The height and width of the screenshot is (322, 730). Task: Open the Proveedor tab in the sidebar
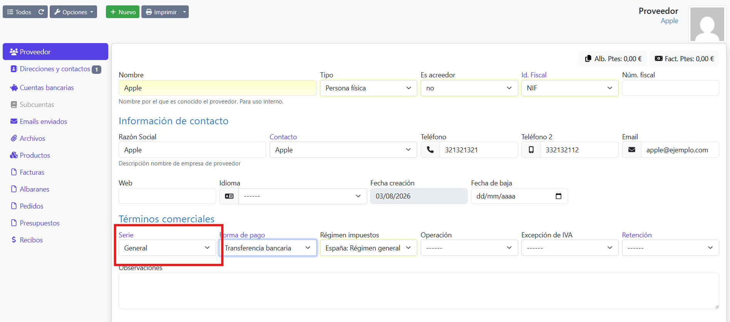(x=55, y=52)
